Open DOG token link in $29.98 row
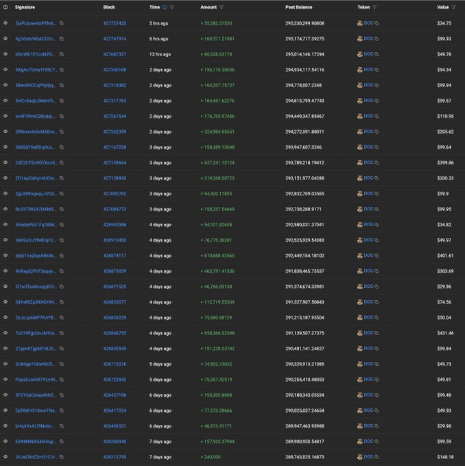 pyautogui.click(x=368, y=426)
